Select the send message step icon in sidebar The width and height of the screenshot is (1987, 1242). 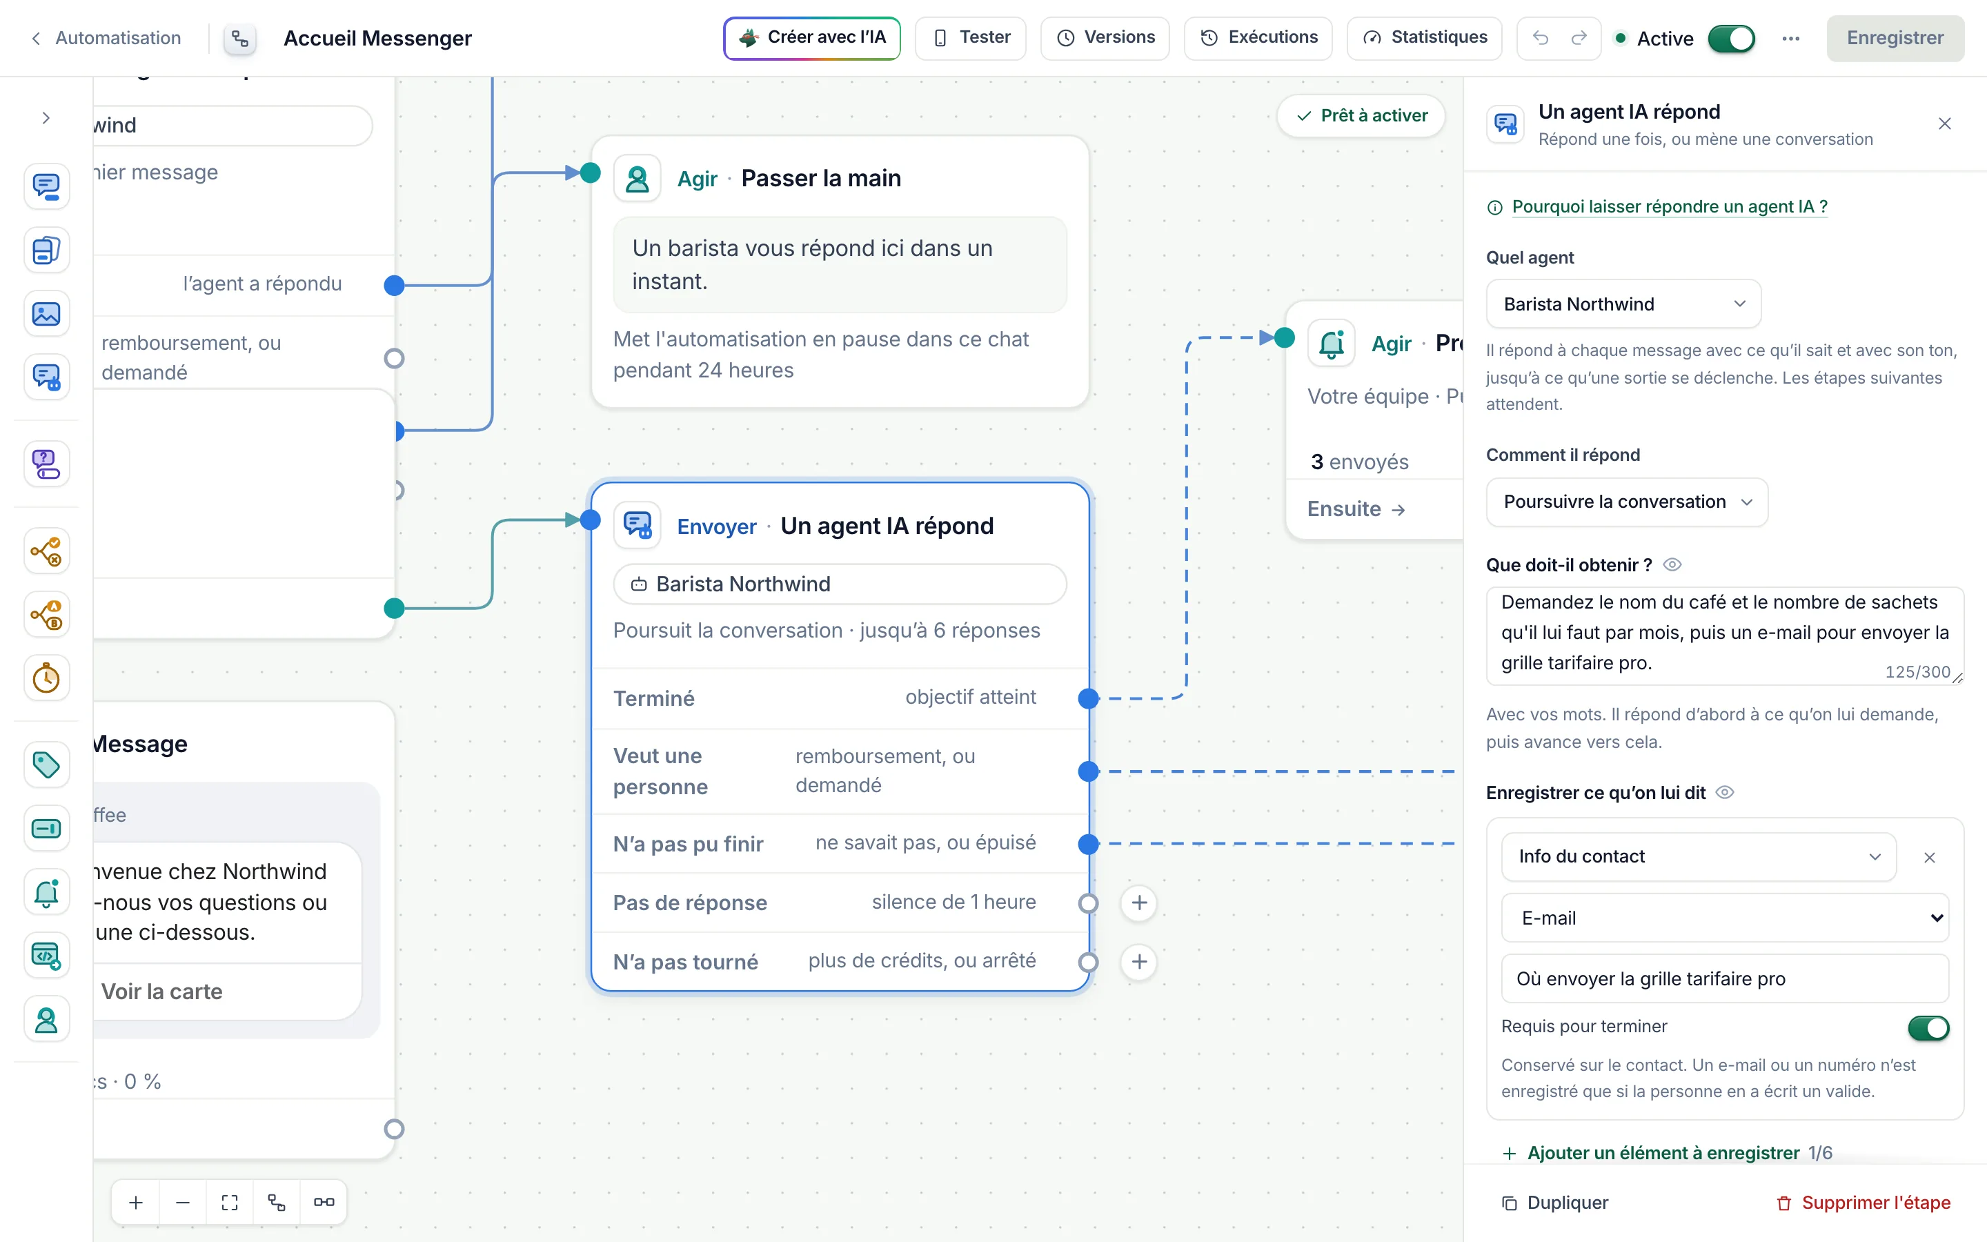(x=46, y=186)
